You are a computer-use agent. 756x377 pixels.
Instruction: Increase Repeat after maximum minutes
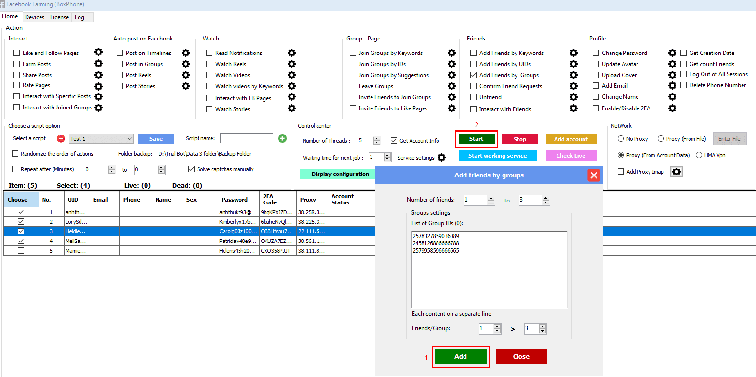161,167
